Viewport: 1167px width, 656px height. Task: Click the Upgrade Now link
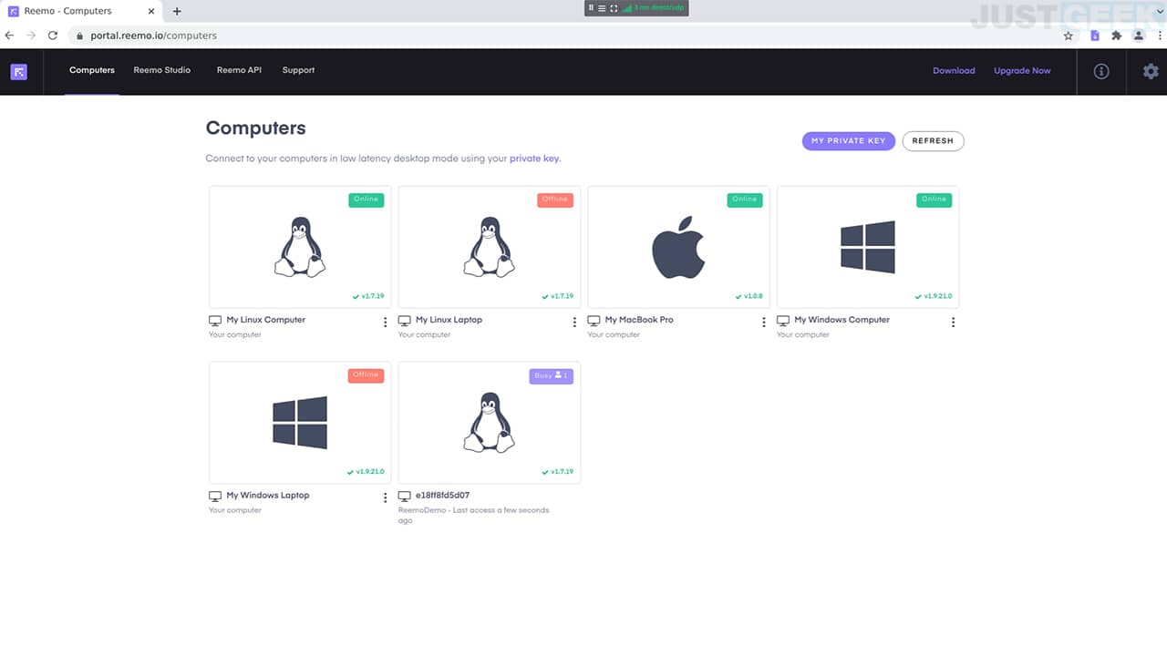coord(1022,71)
